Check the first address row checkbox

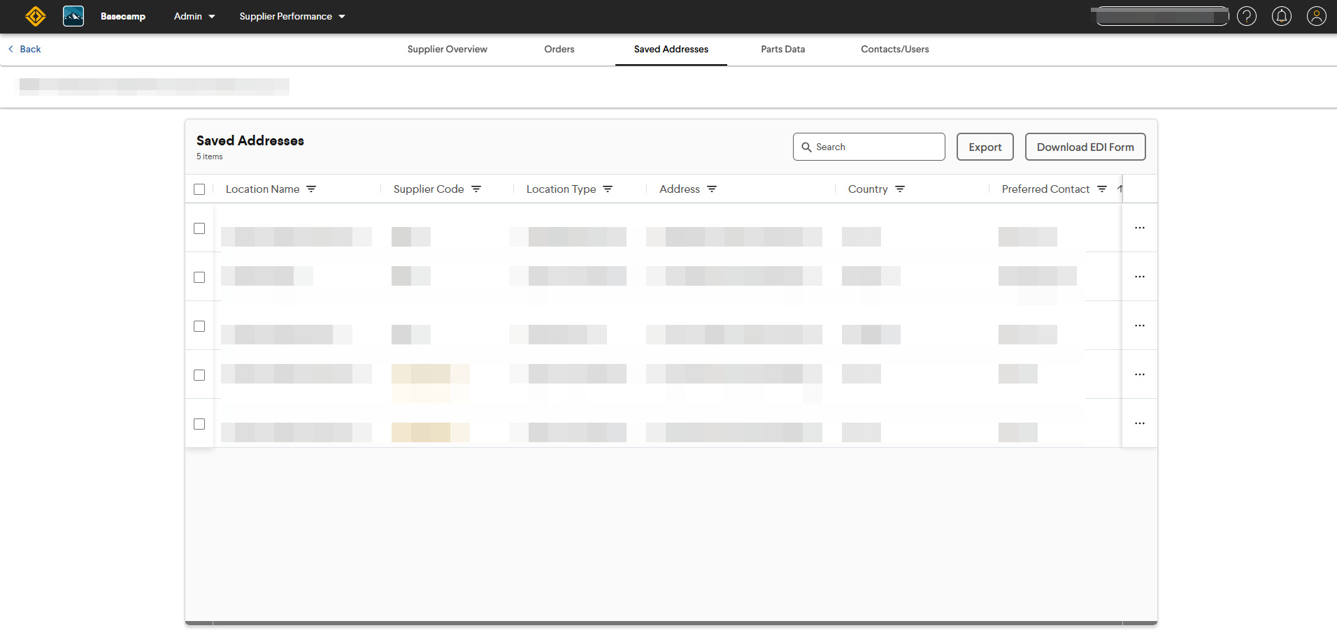tap(199, 228)
